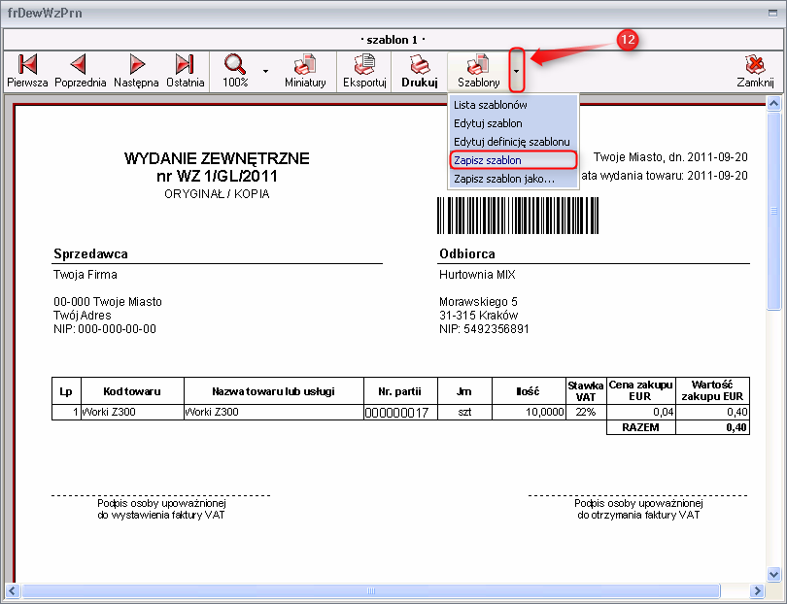Export the document using Eksportuj
Screen dimensions: 787x604
[x=364, y=71]
